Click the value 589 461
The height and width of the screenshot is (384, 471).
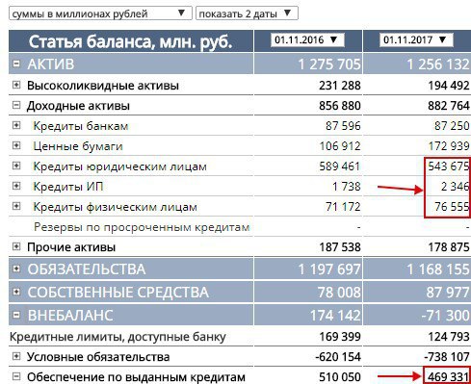(340, 166)
